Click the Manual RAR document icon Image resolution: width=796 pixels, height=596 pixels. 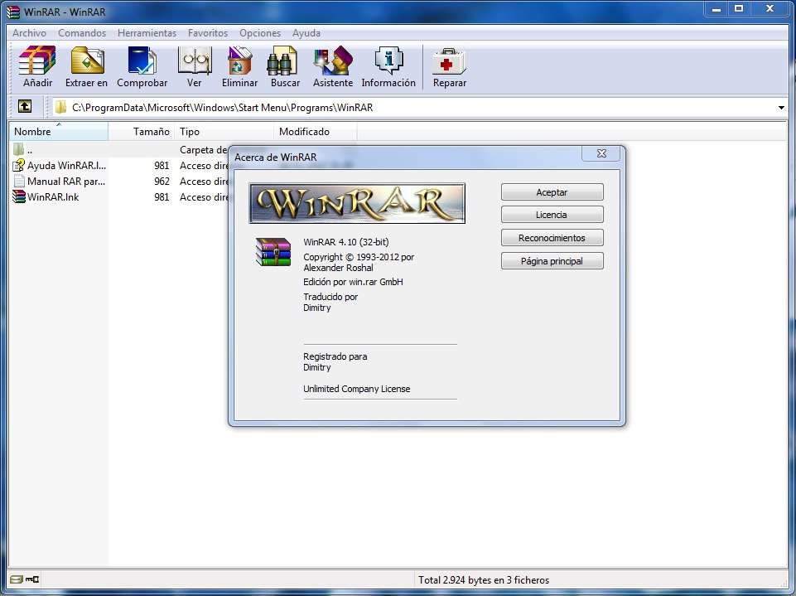tap(19, 181)
